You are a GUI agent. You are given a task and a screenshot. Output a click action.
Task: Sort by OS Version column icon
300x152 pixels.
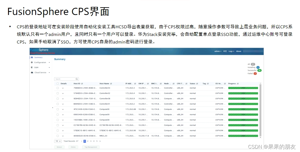(x=225, y=84)
